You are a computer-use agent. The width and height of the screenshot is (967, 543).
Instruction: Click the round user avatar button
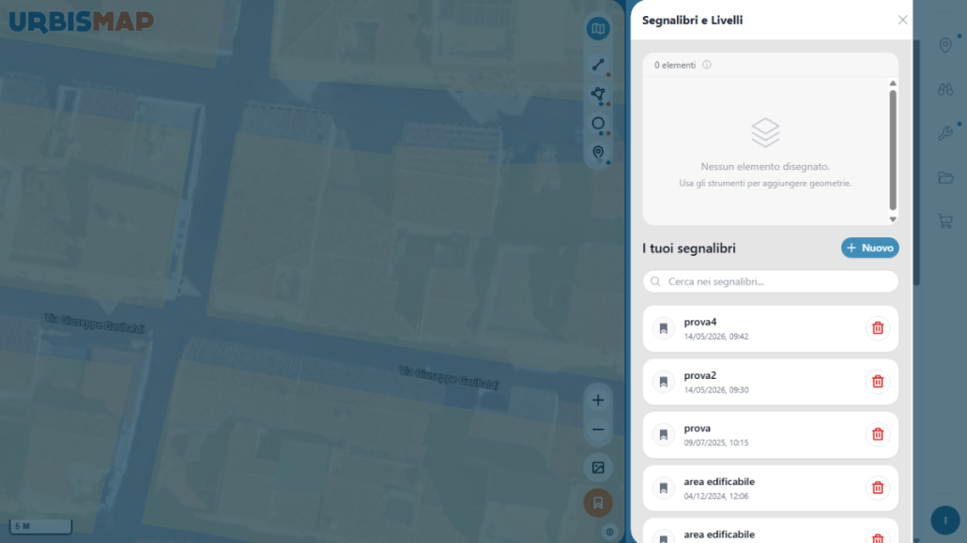(x=944, y=520)
